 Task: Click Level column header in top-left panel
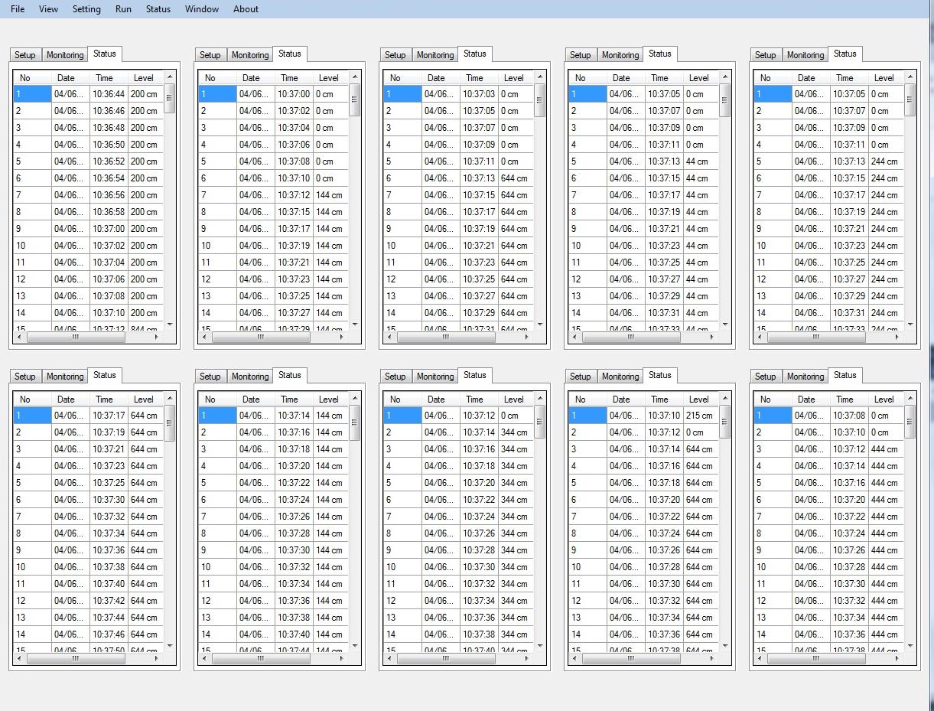[x=143, y=78]
